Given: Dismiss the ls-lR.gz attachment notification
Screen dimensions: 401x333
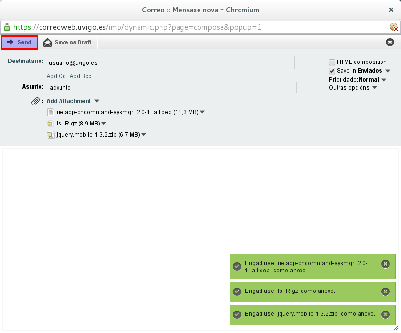Looking at the screenshot, I should pos(385,291).
